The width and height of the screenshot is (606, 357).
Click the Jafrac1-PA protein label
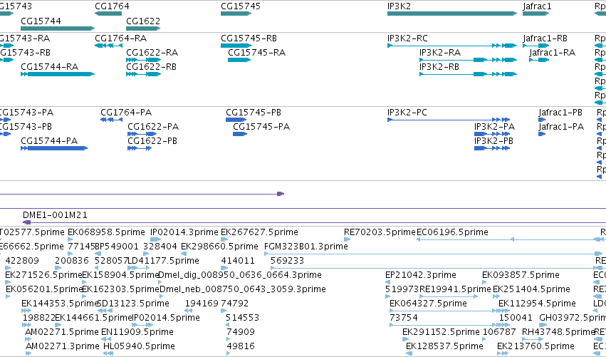(x=561, y=126)
